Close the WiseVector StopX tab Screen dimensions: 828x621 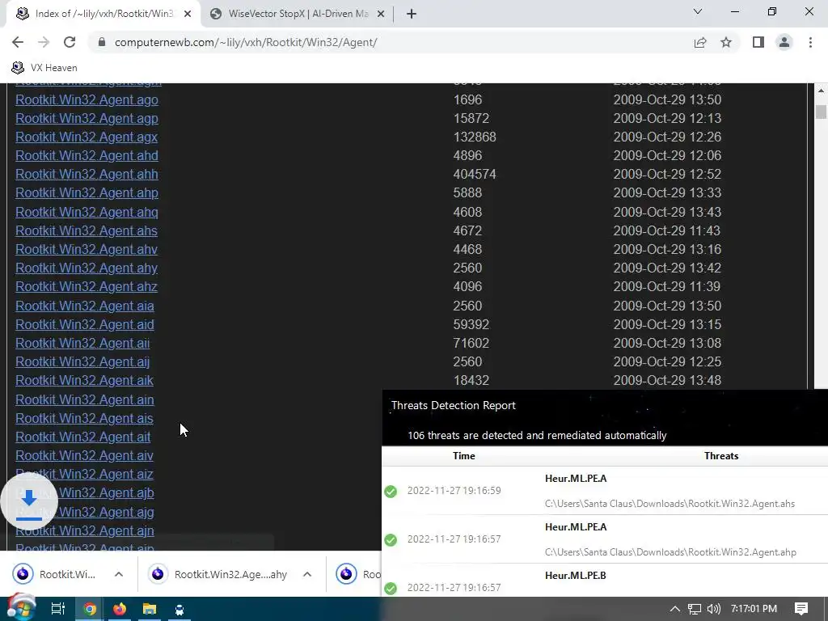[381, 14]
